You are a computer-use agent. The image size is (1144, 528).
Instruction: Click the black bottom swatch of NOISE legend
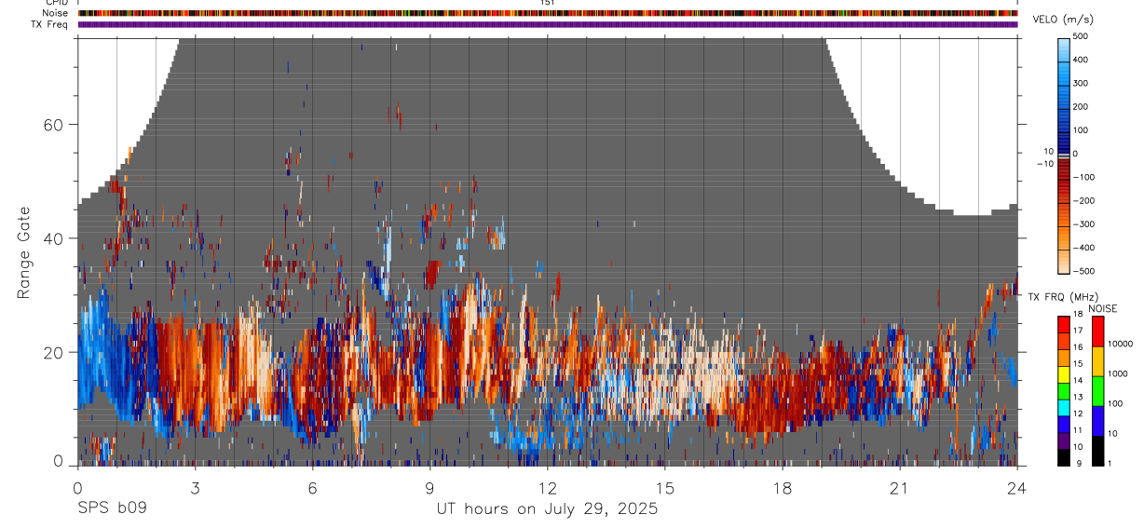(1096, 451)
